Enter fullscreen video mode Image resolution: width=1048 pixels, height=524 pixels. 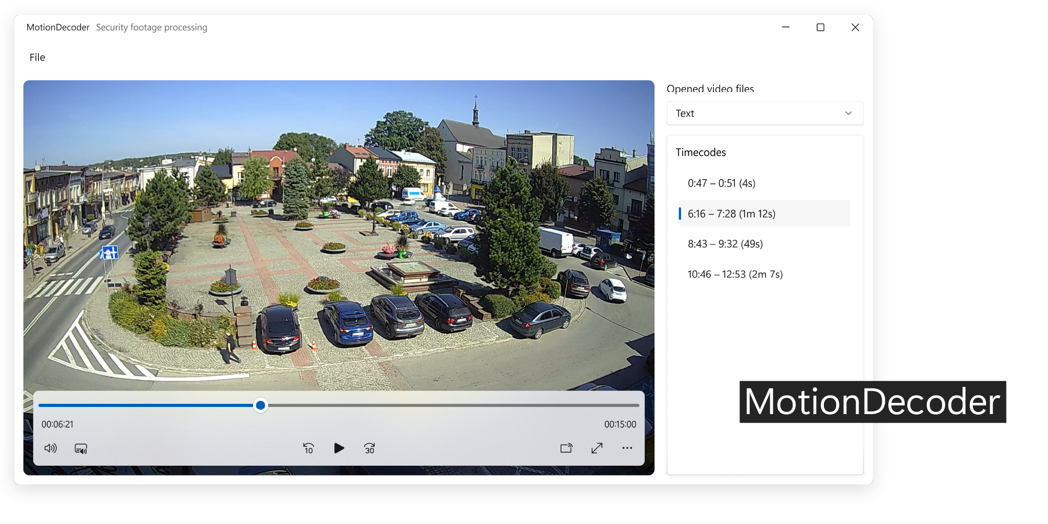tap(597, 448)
